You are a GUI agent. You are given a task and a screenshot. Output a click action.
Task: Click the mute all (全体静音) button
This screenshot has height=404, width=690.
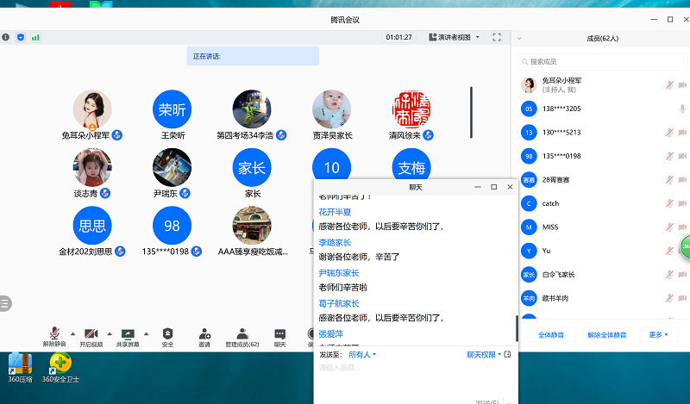tap(550, 334)
